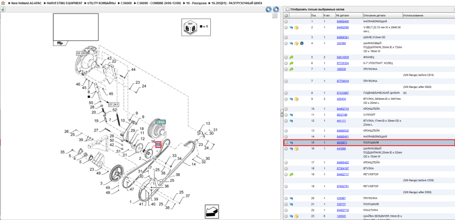Open part number link 9839871
455x220 pixels.
pyautogui.click(x=342, y=143)
